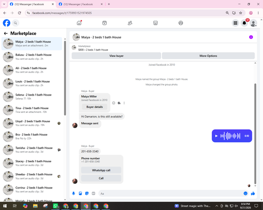The width and height of the screenshot is (263, 210).
Task: Click the message Aa input field
Action: click(x=171, y=194)
